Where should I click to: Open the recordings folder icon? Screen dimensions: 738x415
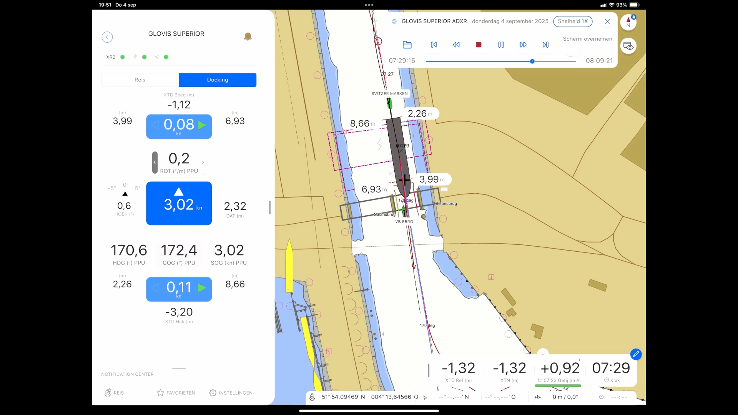click(407, 45)
